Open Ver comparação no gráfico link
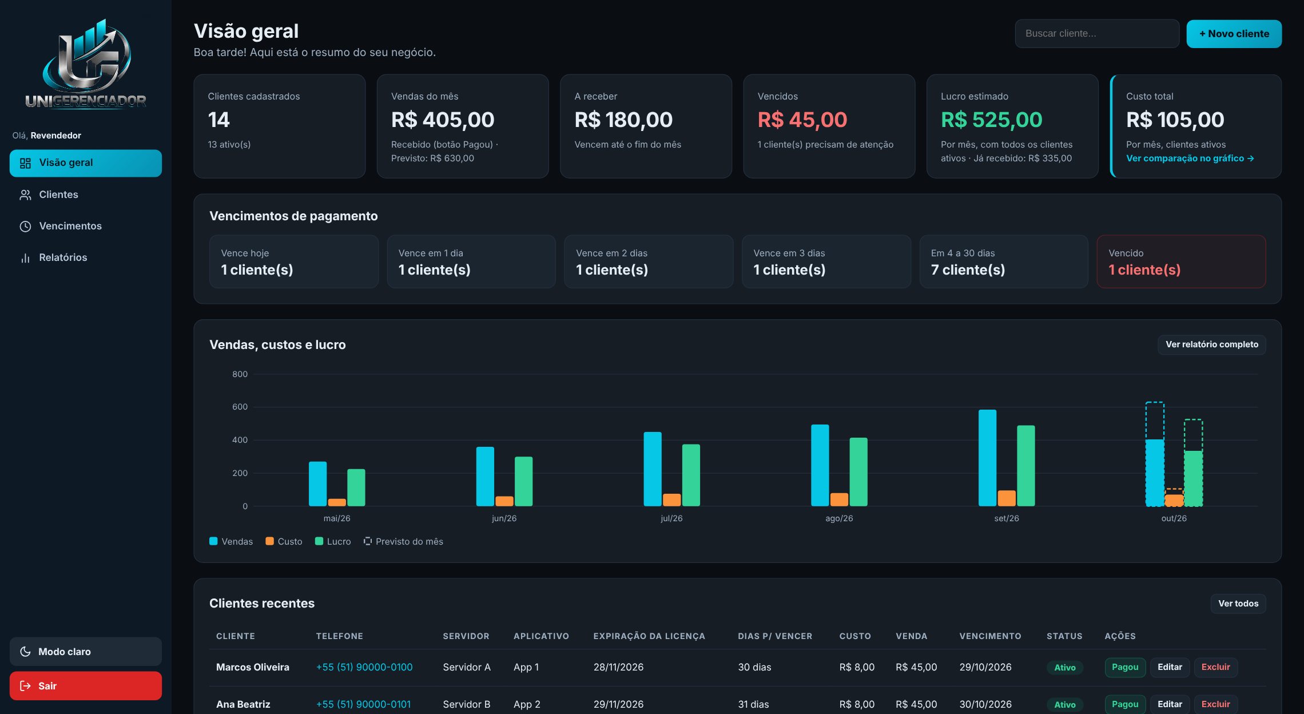Screen dimensions: 1304x714 1190,158
